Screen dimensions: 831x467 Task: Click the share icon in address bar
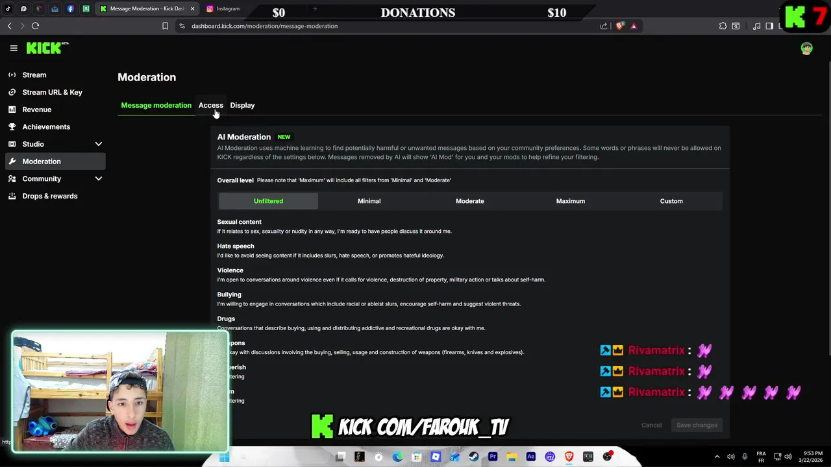(604, 26)
